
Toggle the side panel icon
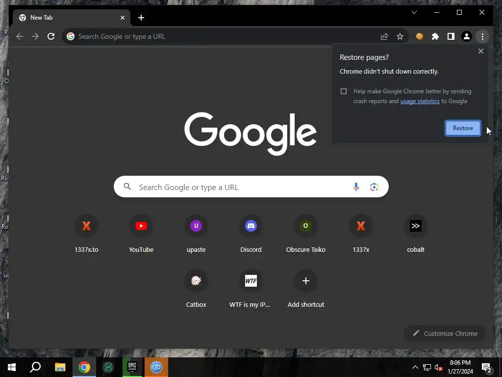pos(451,36)
